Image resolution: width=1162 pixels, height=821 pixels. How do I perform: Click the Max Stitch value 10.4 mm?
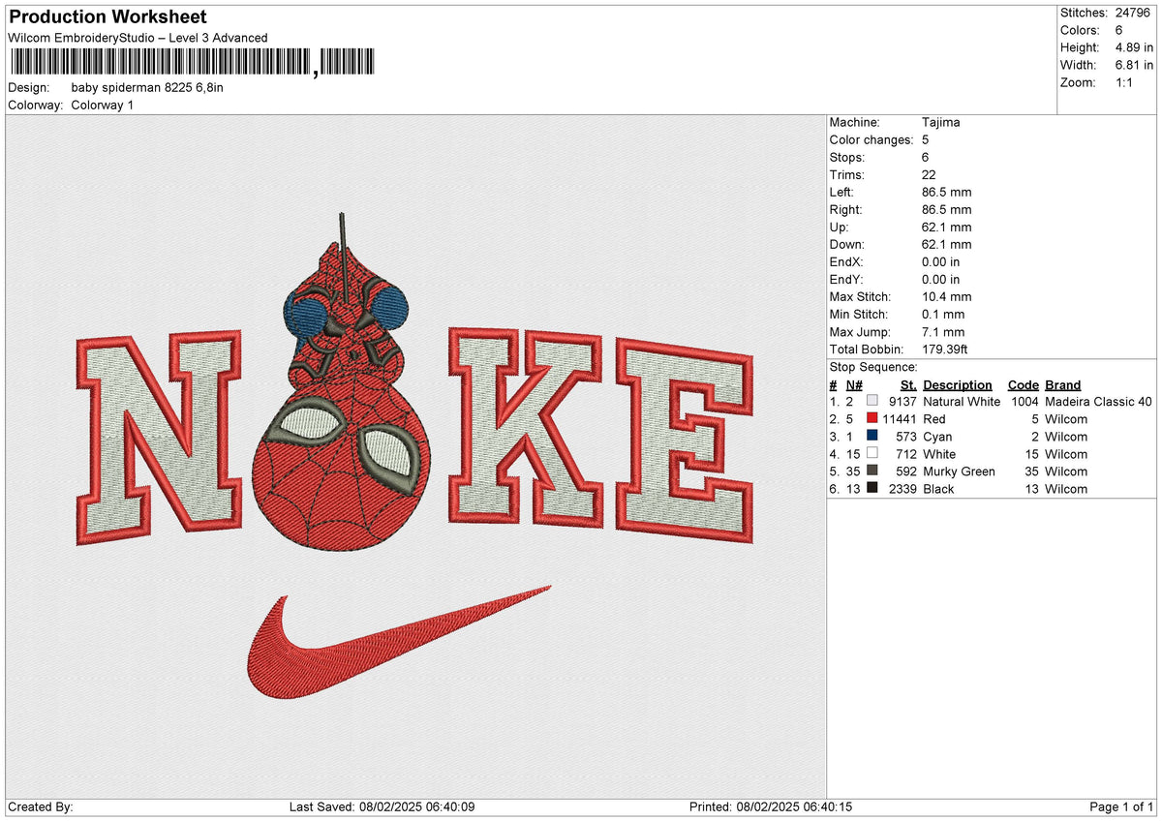pyautogui.click(x=947, y=297)
